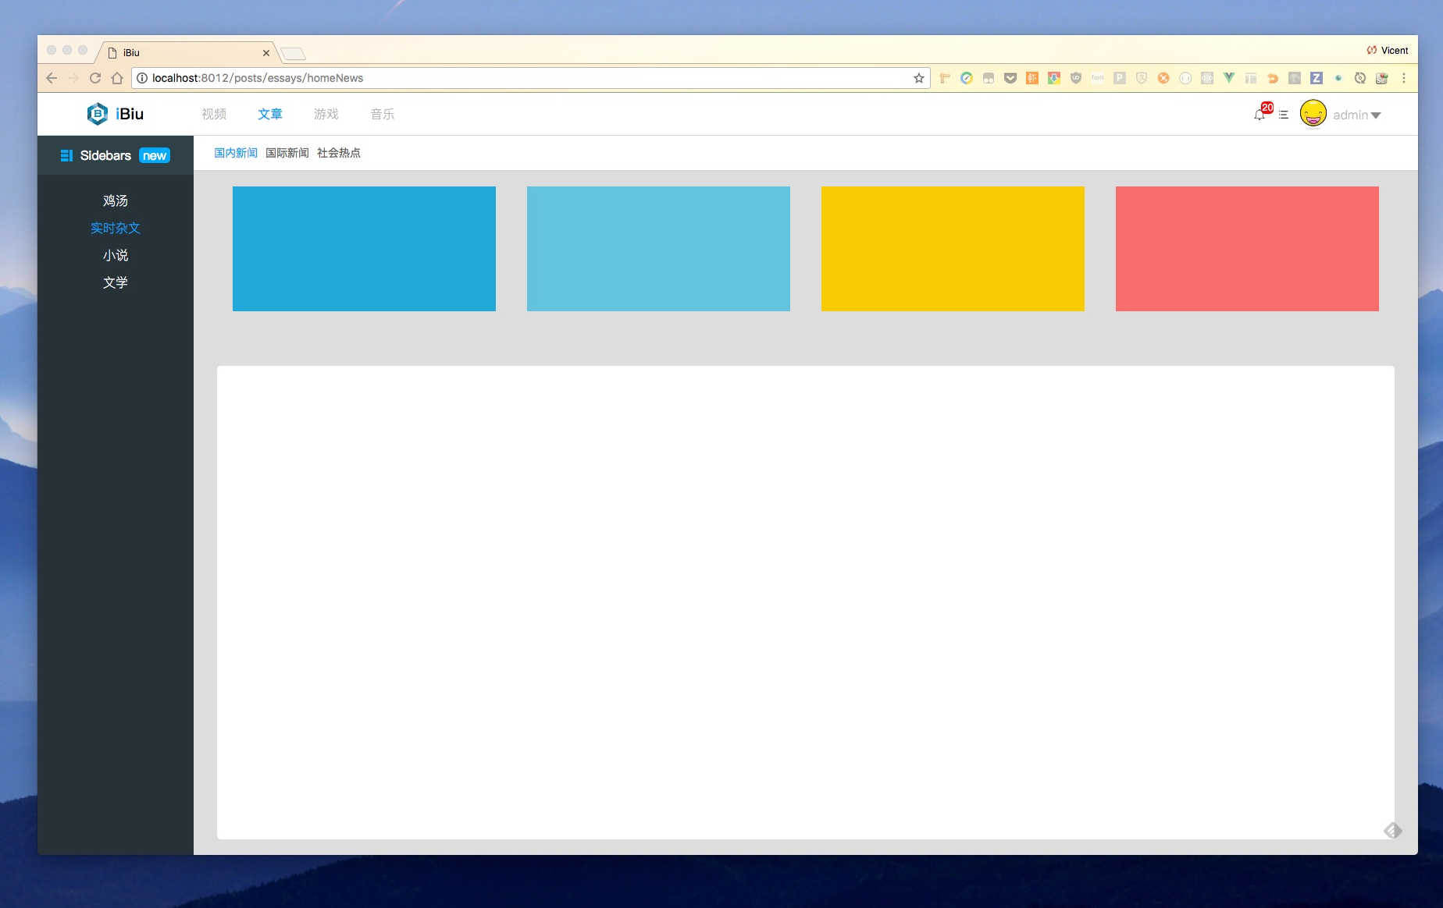
Task: Select 鸡汤 in the sidebar
Action: pos(116,200)
